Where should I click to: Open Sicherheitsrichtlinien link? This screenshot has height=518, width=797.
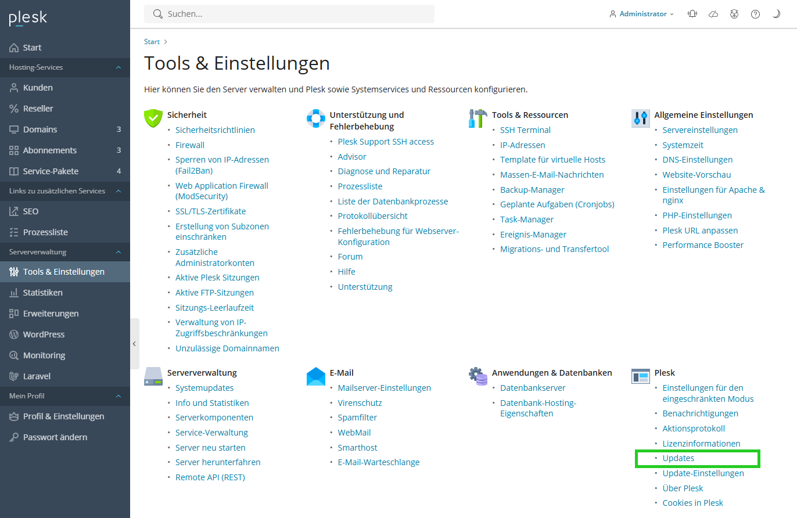pyautogui.click(x=215, y=130)
